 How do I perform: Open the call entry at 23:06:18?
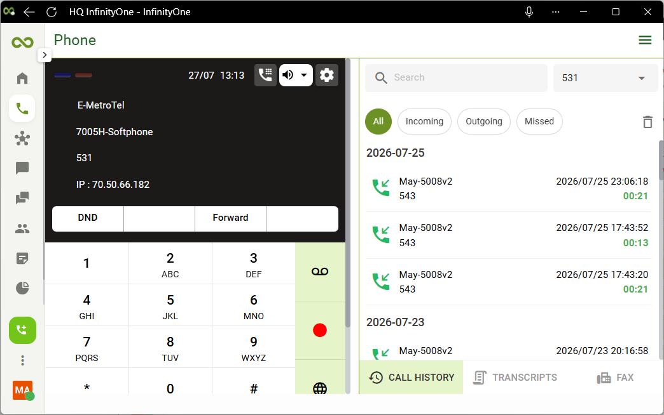click(x=509, y=188)
